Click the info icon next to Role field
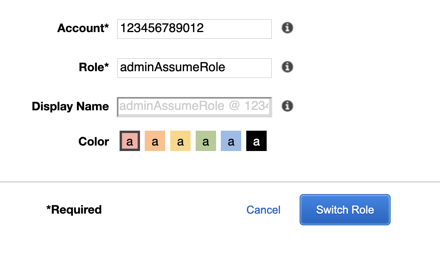The height and width of the screenshot is (259, 440). [x=287, y=67]
